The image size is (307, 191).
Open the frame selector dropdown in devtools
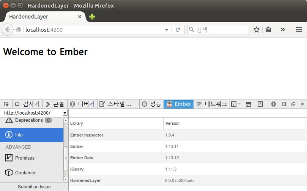click(x=236, y=104)
